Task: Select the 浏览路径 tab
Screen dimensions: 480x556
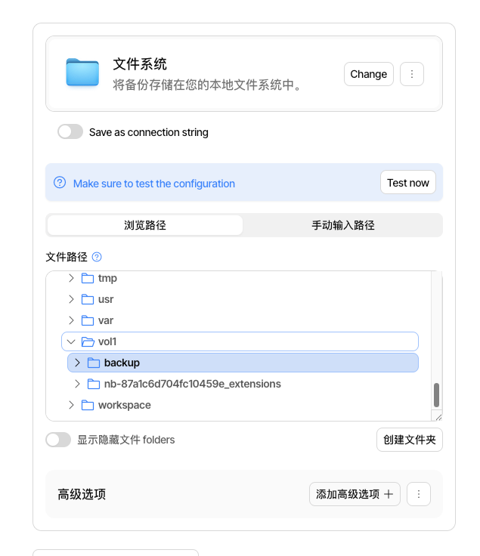Action: (145, 225)
